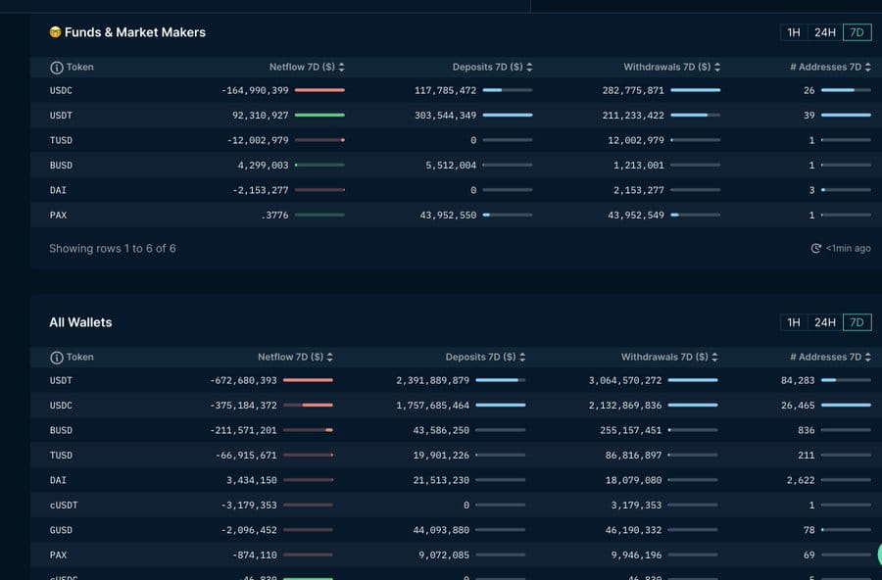The image size is (882, 580).
Task: Sort All Wallets by Deposits 7D arrows
Action: (x=522, y=357)
